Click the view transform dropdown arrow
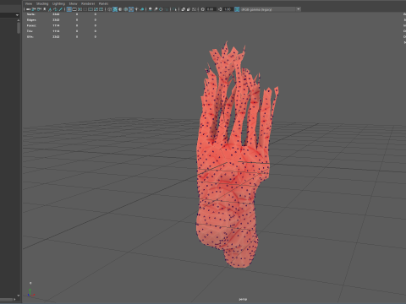Screen dimensions: 406x304 299,9
